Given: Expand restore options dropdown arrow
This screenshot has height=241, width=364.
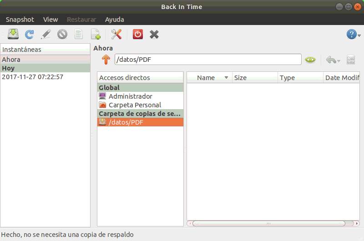Looking at the screenshot, I should [339, 61].
